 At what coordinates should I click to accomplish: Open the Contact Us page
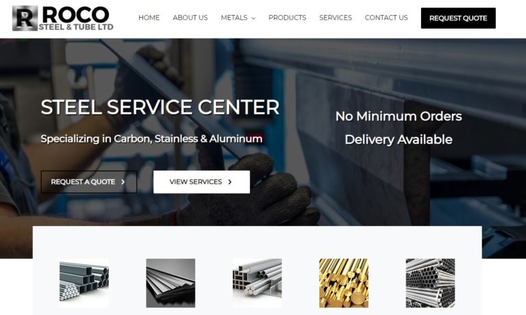(386, 17)
